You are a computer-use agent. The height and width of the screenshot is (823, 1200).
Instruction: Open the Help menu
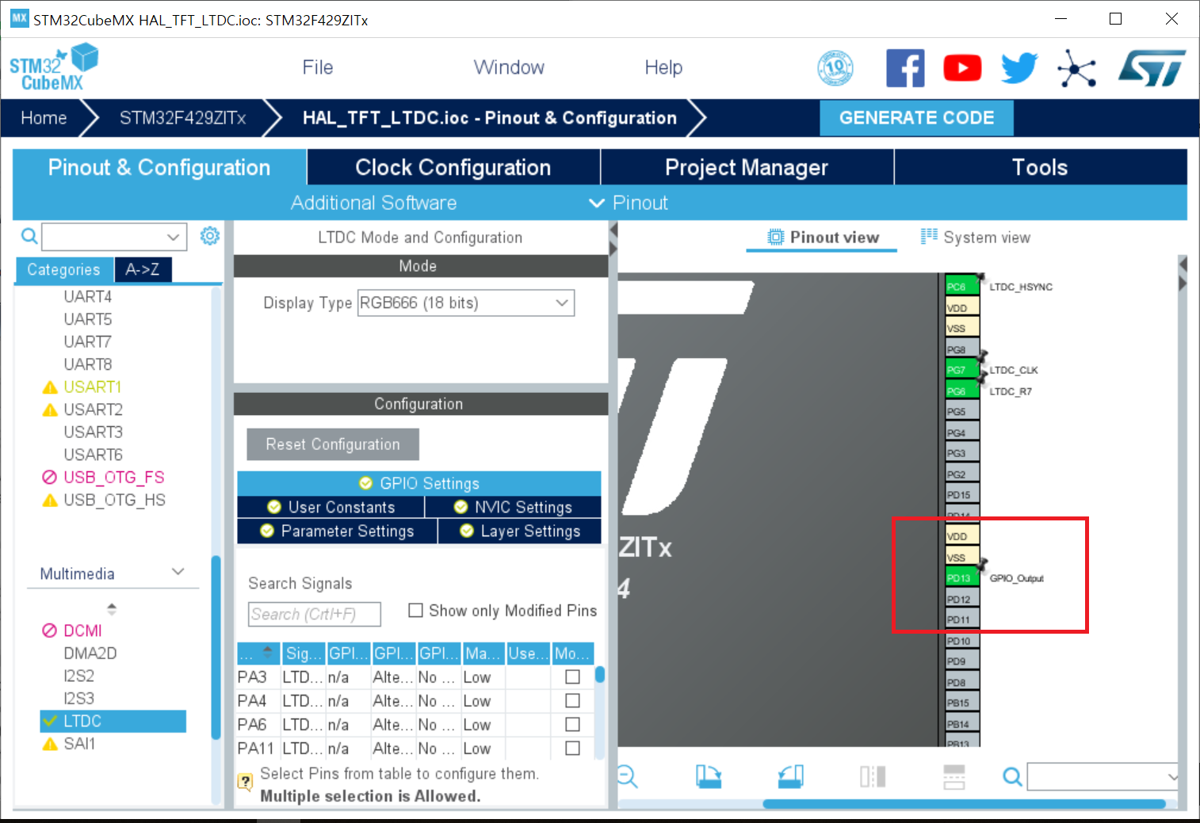[663, 67]
